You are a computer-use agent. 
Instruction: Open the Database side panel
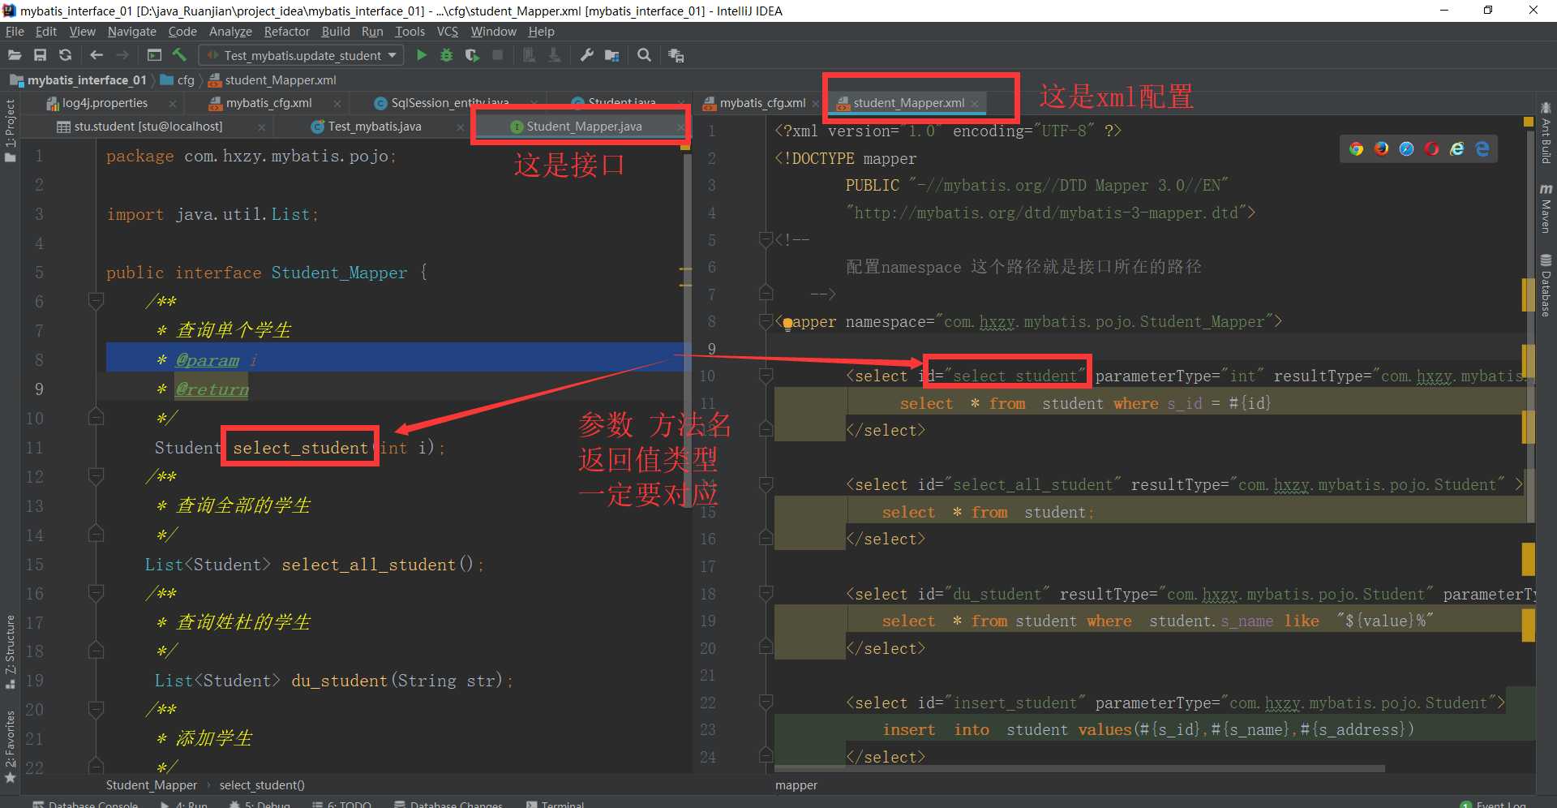click(1546, 285)
